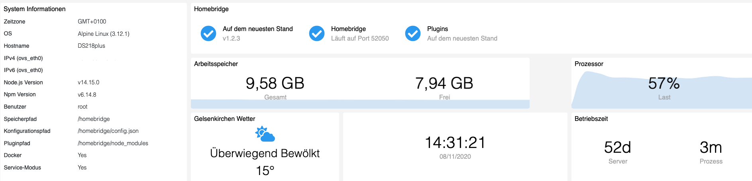Click the System Informationen panel heading
The width and height of the screenshot is (752, 181).
[x=35, y=9]
